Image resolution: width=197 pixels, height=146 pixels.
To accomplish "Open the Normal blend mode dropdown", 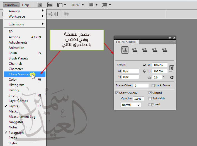I will [x=131, y=105].
